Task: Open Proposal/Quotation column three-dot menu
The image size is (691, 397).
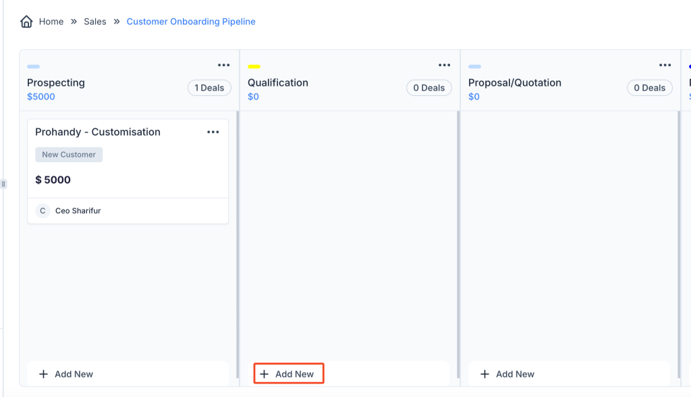Action: click(x=665, y=65)
